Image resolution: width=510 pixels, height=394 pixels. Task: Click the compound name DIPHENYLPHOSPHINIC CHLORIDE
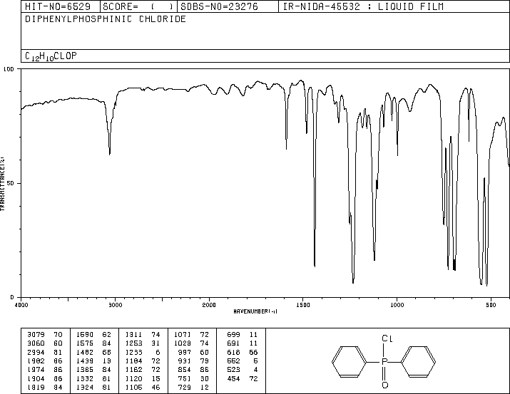(106, 19)
